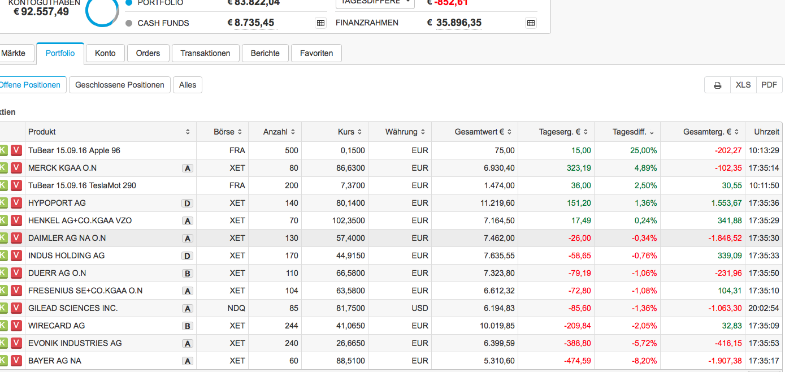The image size is (785, 372).
Task: Open the Favoriten tab
Action: pyautogui.click(x=316, y=53)
